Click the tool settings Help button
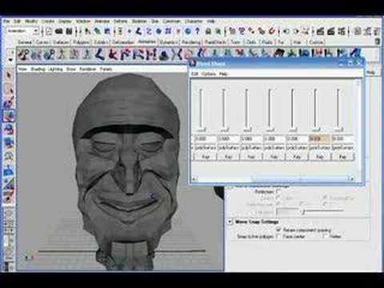 pyautogui.click(x=371, y=72)
